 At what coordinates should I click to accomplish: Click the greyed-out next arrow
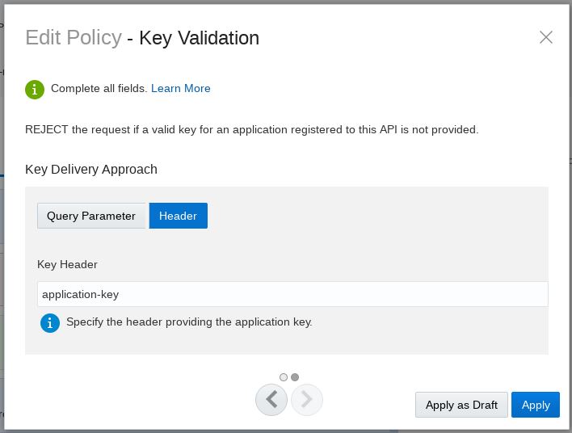[307, 399]
